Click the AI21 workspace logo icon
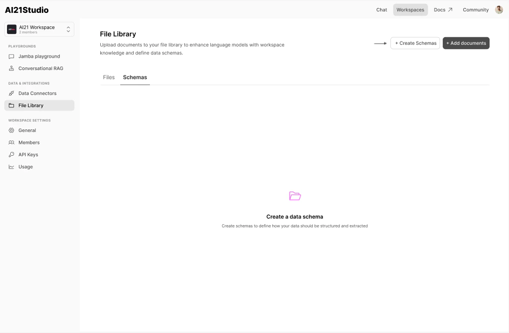This screenshot has width=509, height=333. (11, 28)
